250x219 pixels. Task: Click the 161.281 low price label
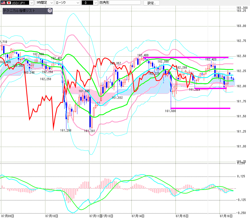point(90,131)
